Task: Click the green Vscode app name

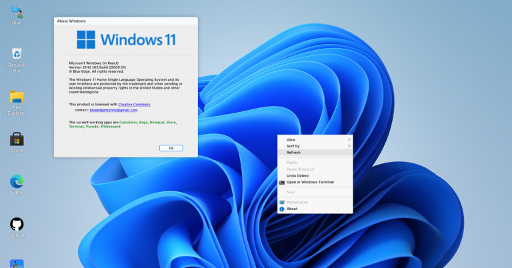Action: (92, 127)
